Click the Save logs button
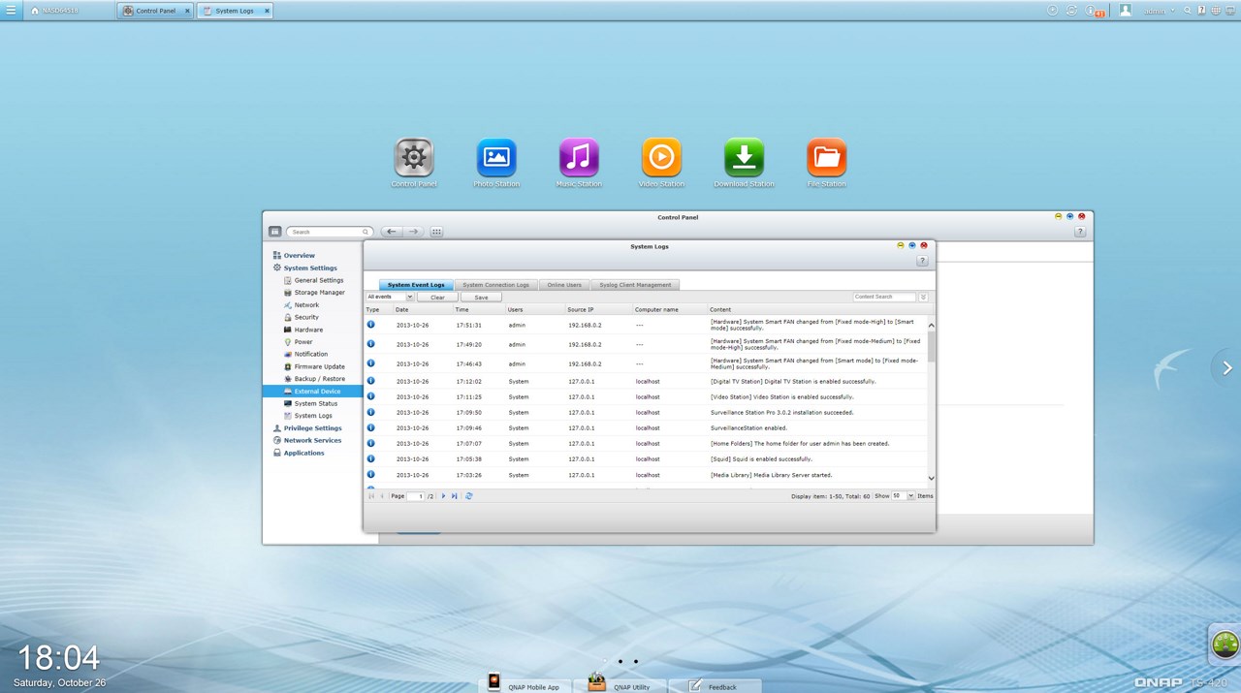This screenshot has height=693, width=1241. tap(481, 298)
